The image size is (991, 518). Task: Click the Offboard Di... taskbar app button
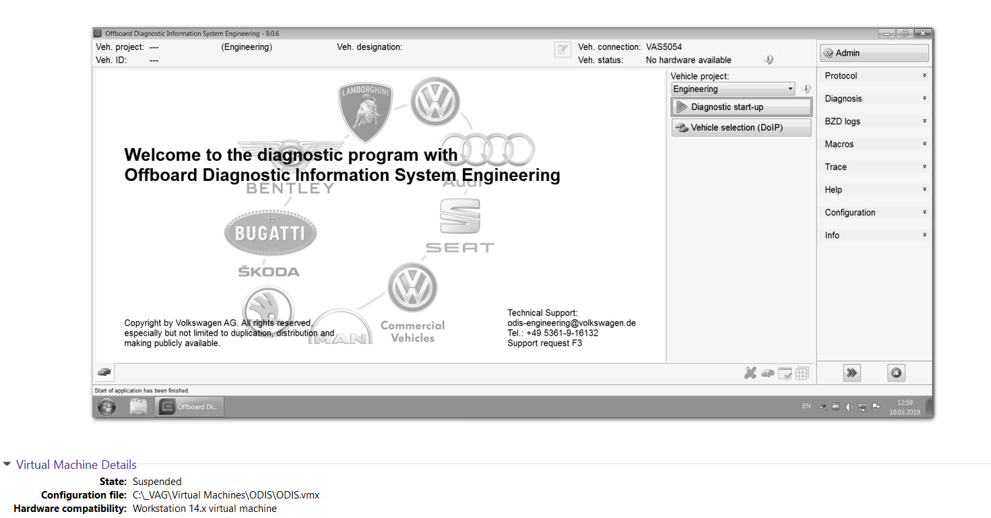[x=189, y=406]
